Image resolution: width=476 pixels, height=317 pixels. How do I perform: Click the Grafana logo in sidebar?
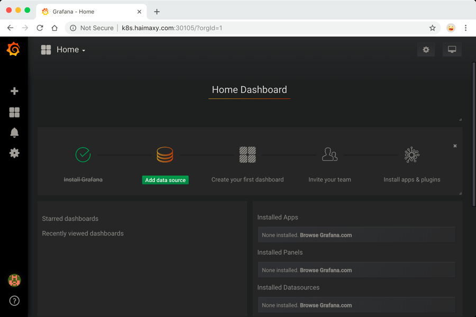pos(13,49)
